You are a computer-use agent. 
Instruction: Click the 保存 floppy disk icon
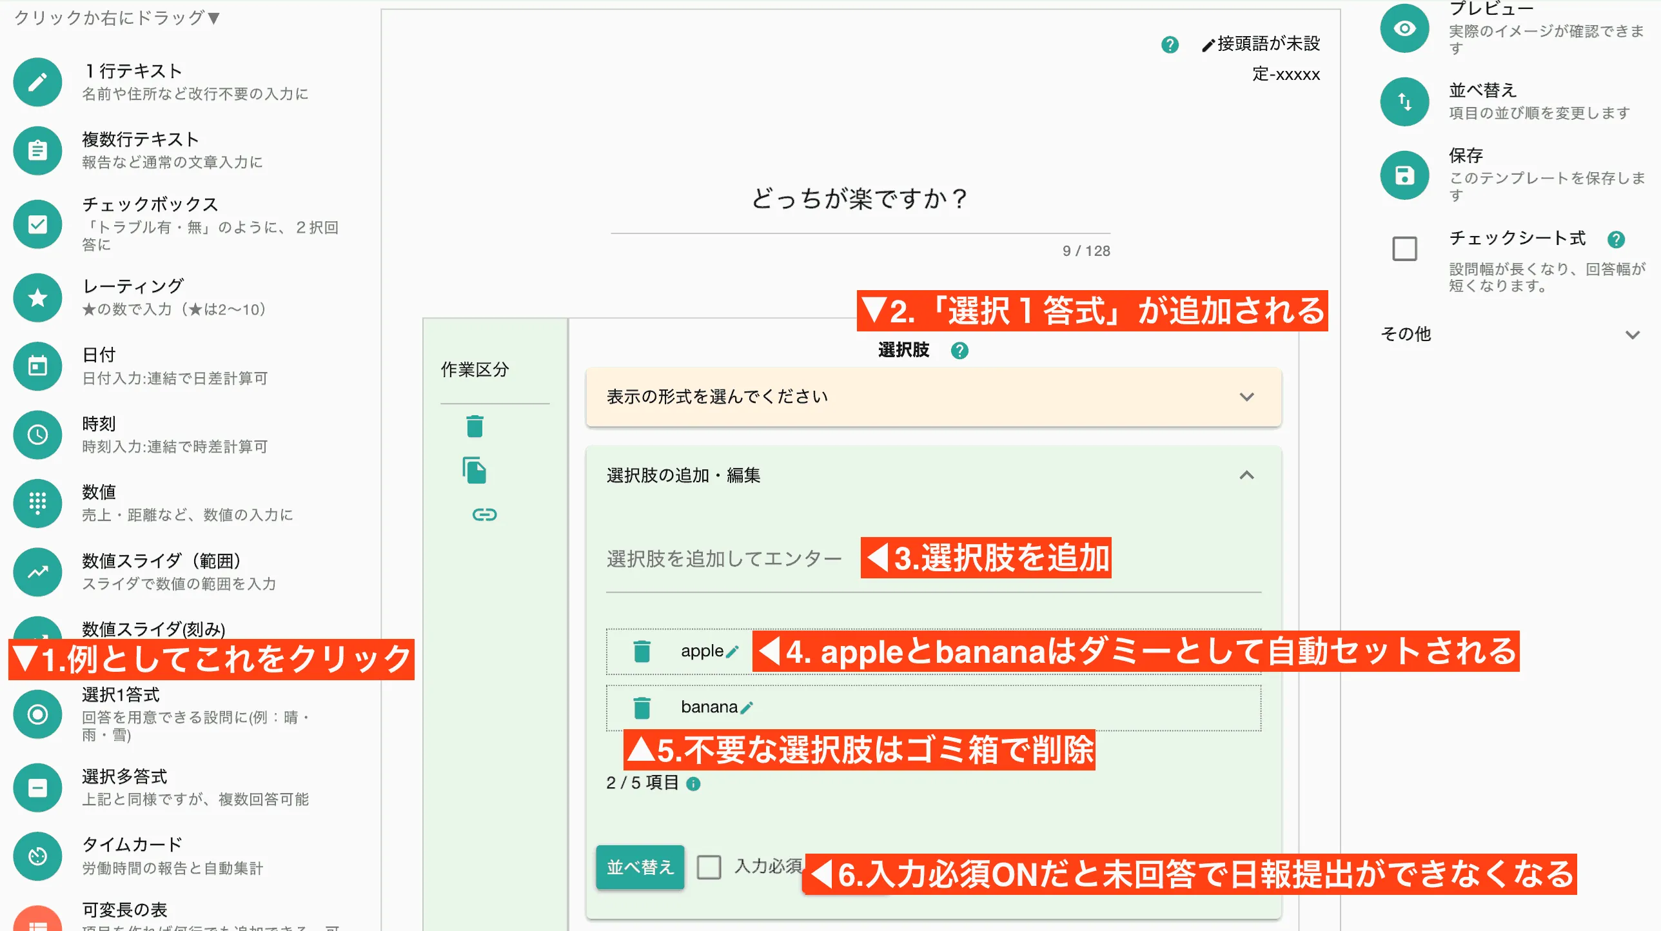pos(1404,175)
